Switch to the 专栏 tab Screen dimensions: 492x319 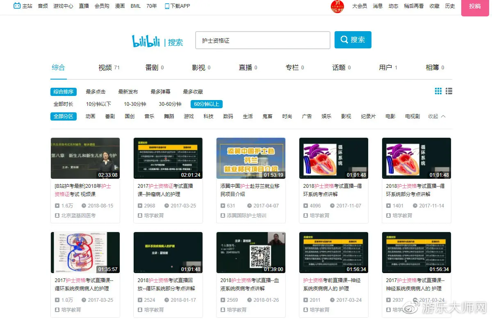295,68
